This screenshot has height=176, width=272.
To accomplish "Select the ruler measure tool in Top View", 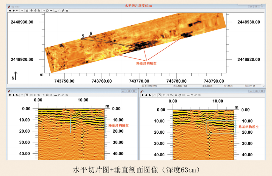I will coord(63,11).
